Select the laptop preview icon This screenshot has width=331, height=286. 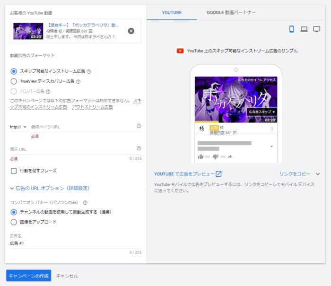[x=304, y=29]
